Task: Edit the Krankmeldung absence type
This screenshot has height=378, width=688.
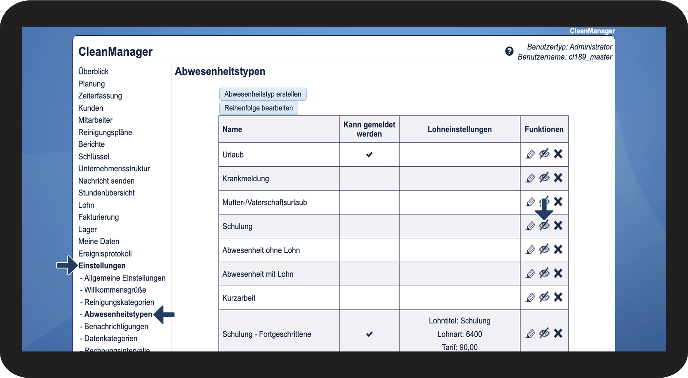Action: (530, 178)
